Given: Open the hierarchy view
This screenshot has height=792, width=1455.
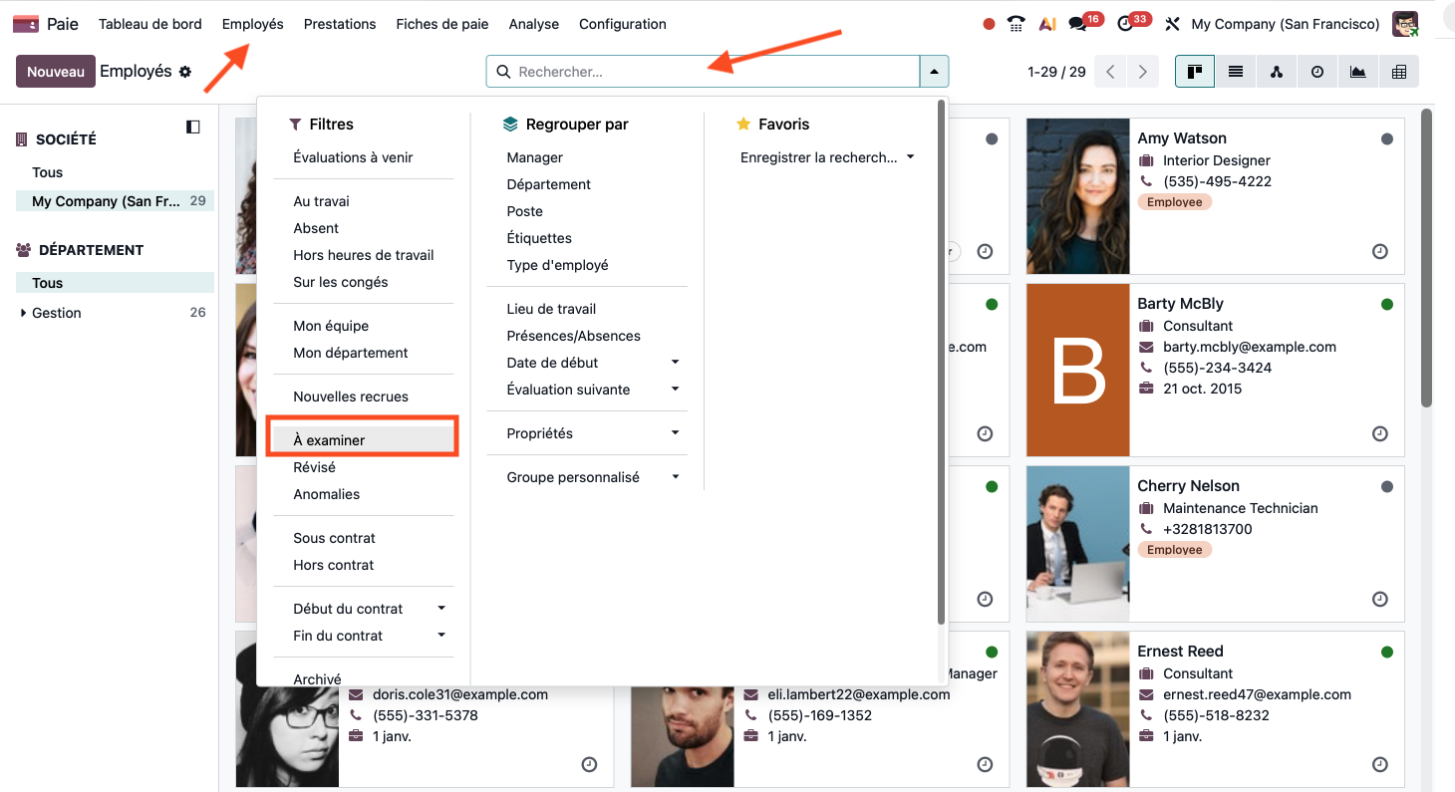Looking at the screenshot, I should (1277, 72).
